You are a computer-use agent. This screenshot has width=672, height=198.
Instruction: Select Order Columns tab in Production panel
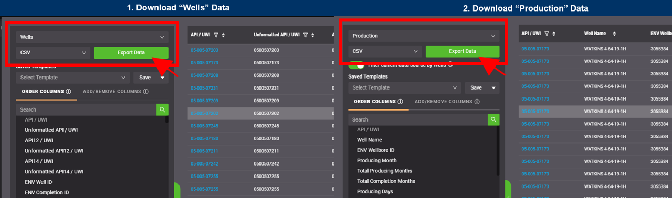pyautogui.click(x=378, y=102)
